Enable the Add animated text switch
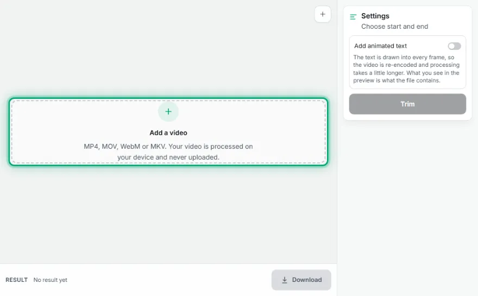 [x=454, y=46]
